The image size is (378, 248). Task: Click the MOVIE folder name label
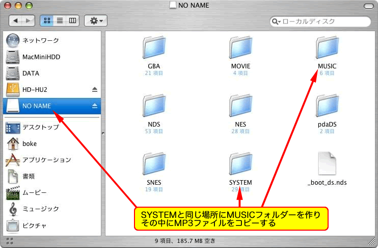[240, 66]
